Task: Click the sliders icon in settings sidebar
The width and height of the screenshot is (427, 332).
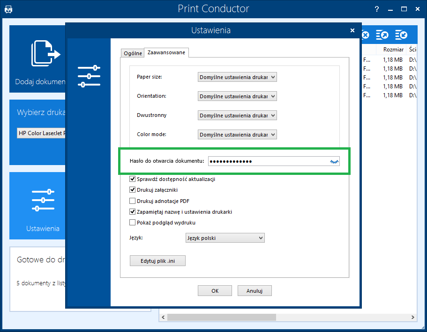Action: 89,76
